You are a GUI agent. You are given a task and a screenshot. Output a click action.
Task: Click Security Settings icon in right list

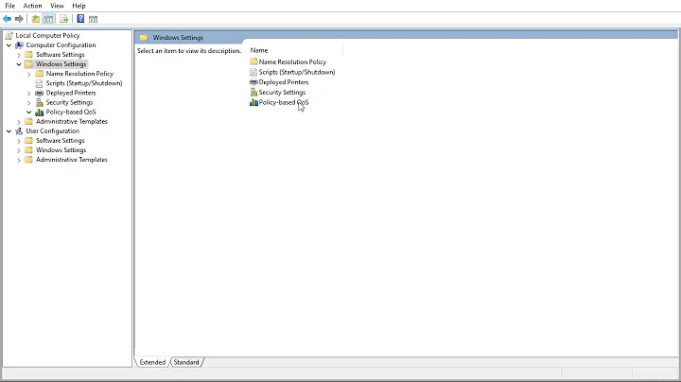click(253, 92)
